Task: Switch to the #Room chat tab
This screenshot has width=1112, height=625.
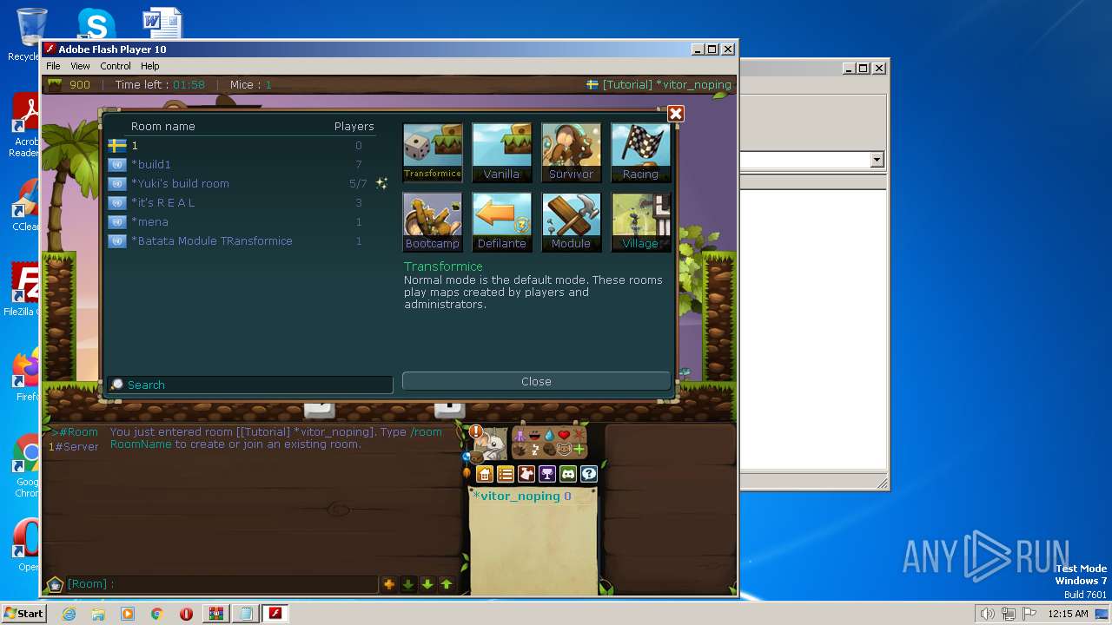Action: [x=74, y=431]
